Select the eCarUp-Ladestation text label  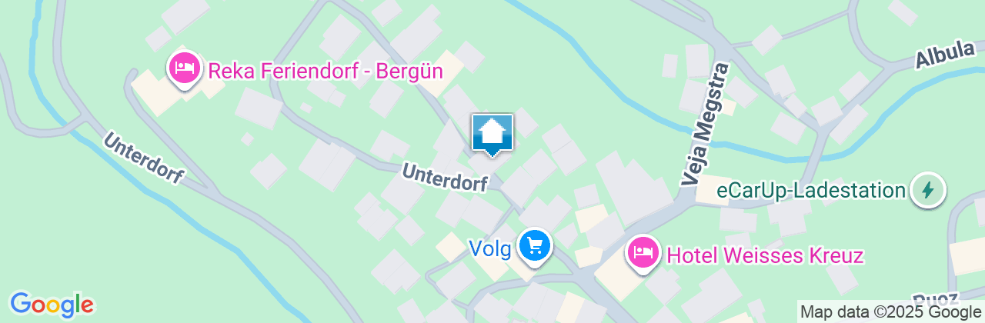click(810, 190)
